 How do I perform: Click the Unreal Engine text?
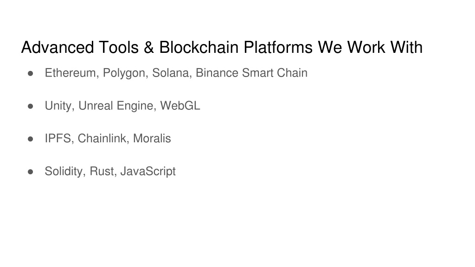tap(116, 106)
